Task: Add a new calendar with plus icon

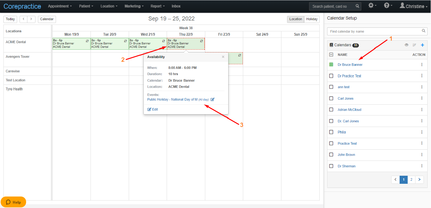Action: click(422, 45)
